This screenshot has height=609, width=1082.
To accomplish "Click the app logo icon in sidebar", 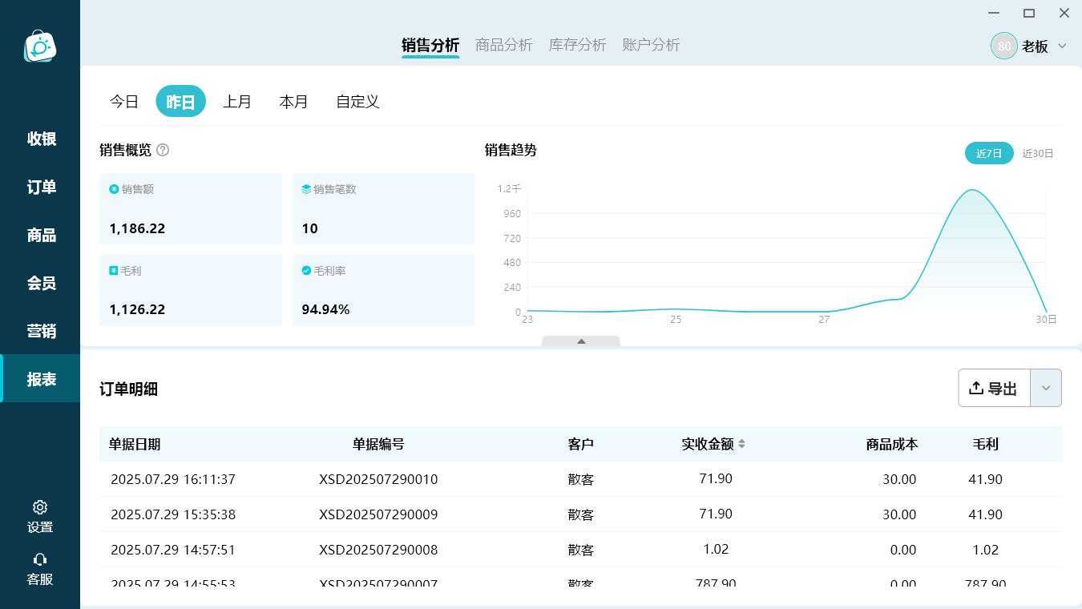I will click(40, 46).
